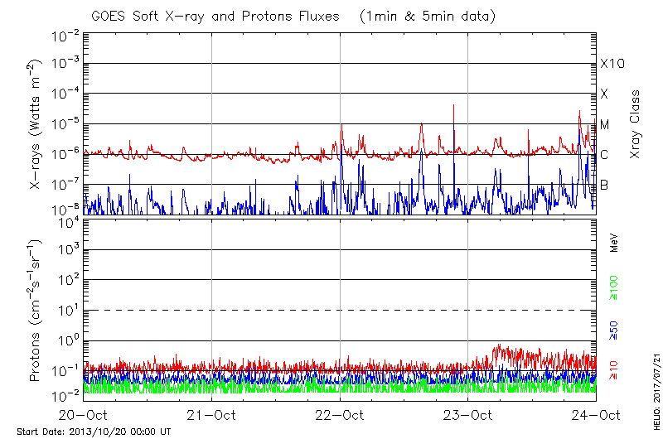Screen dimensions: 663x439
Task: Select the 21-Oct date label
Action: [x=212, y=414]
